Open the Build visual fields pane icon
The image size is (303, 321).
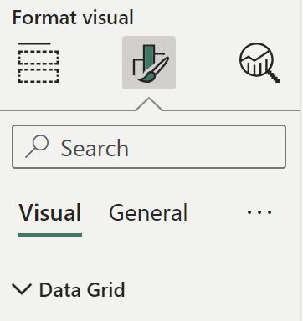point(39,63)
